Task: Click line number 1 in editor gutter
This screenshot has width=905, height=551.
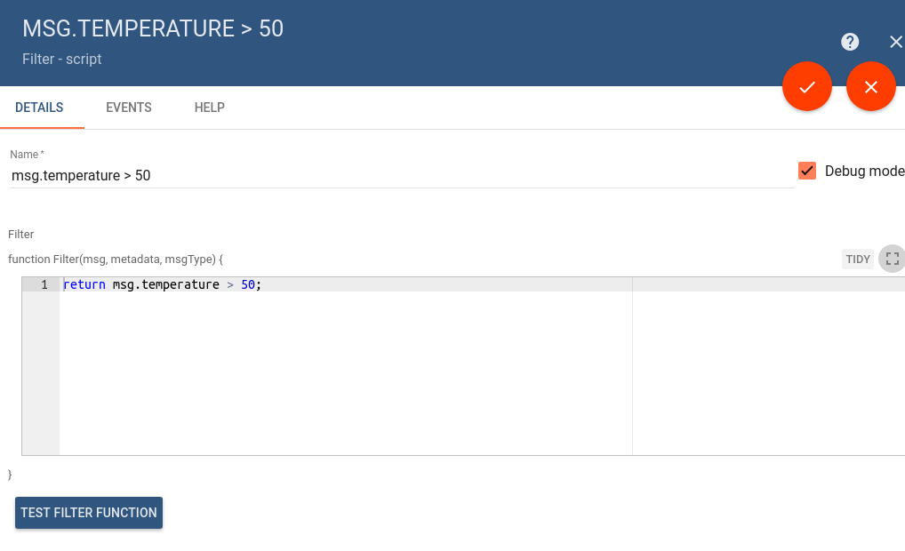Action: click(x=44, y=285)
